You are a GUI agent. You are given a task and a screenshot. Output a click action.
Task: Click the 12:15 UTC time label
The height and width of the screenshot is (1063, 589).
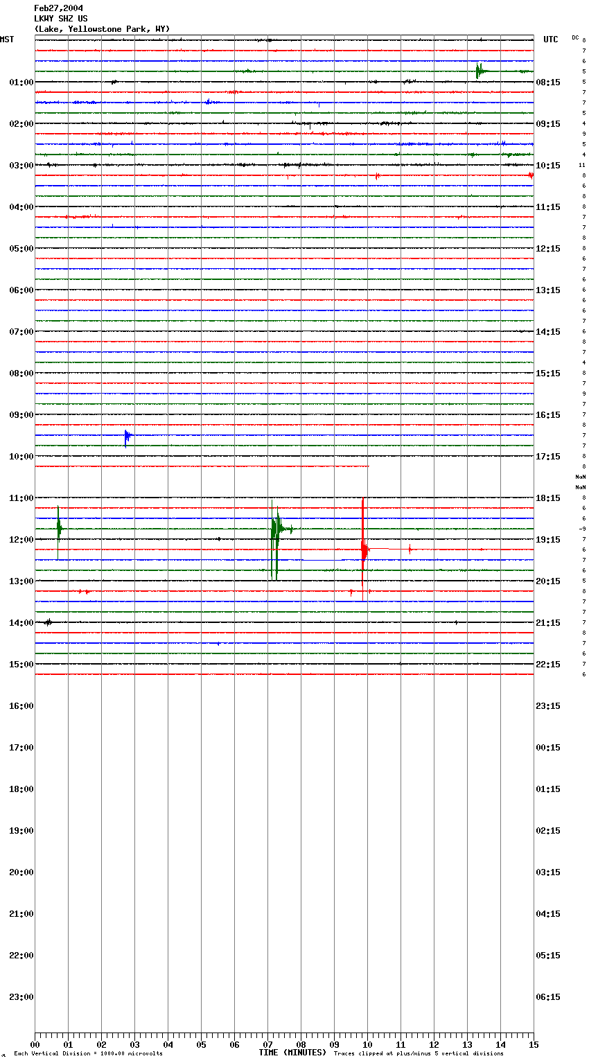click(x=548, y=249)
